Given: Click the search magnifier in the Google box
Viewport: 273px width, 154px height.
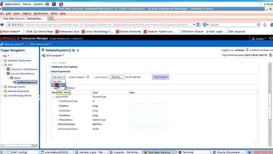Looking at the screenshot, I should 258,25.
